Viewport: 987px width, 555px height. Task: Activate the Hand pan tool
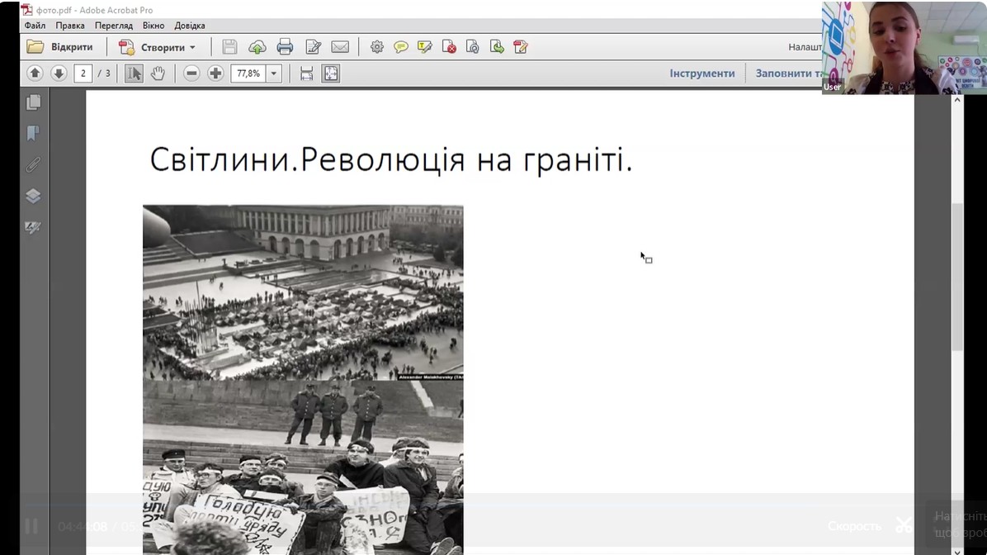click(x=158, y=74)
